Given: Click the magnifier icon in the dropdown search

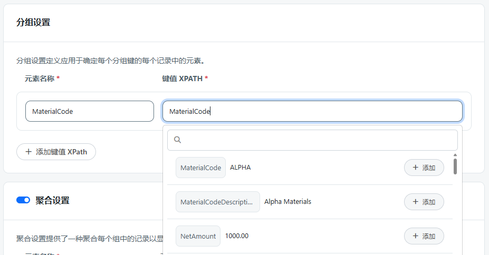Looking at the screenshot, I should coord(177,140).
